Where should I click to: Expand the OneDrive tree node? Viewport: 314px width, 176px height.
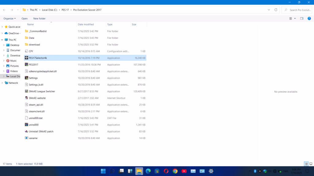pyautogui.click(x=2, y=33)
